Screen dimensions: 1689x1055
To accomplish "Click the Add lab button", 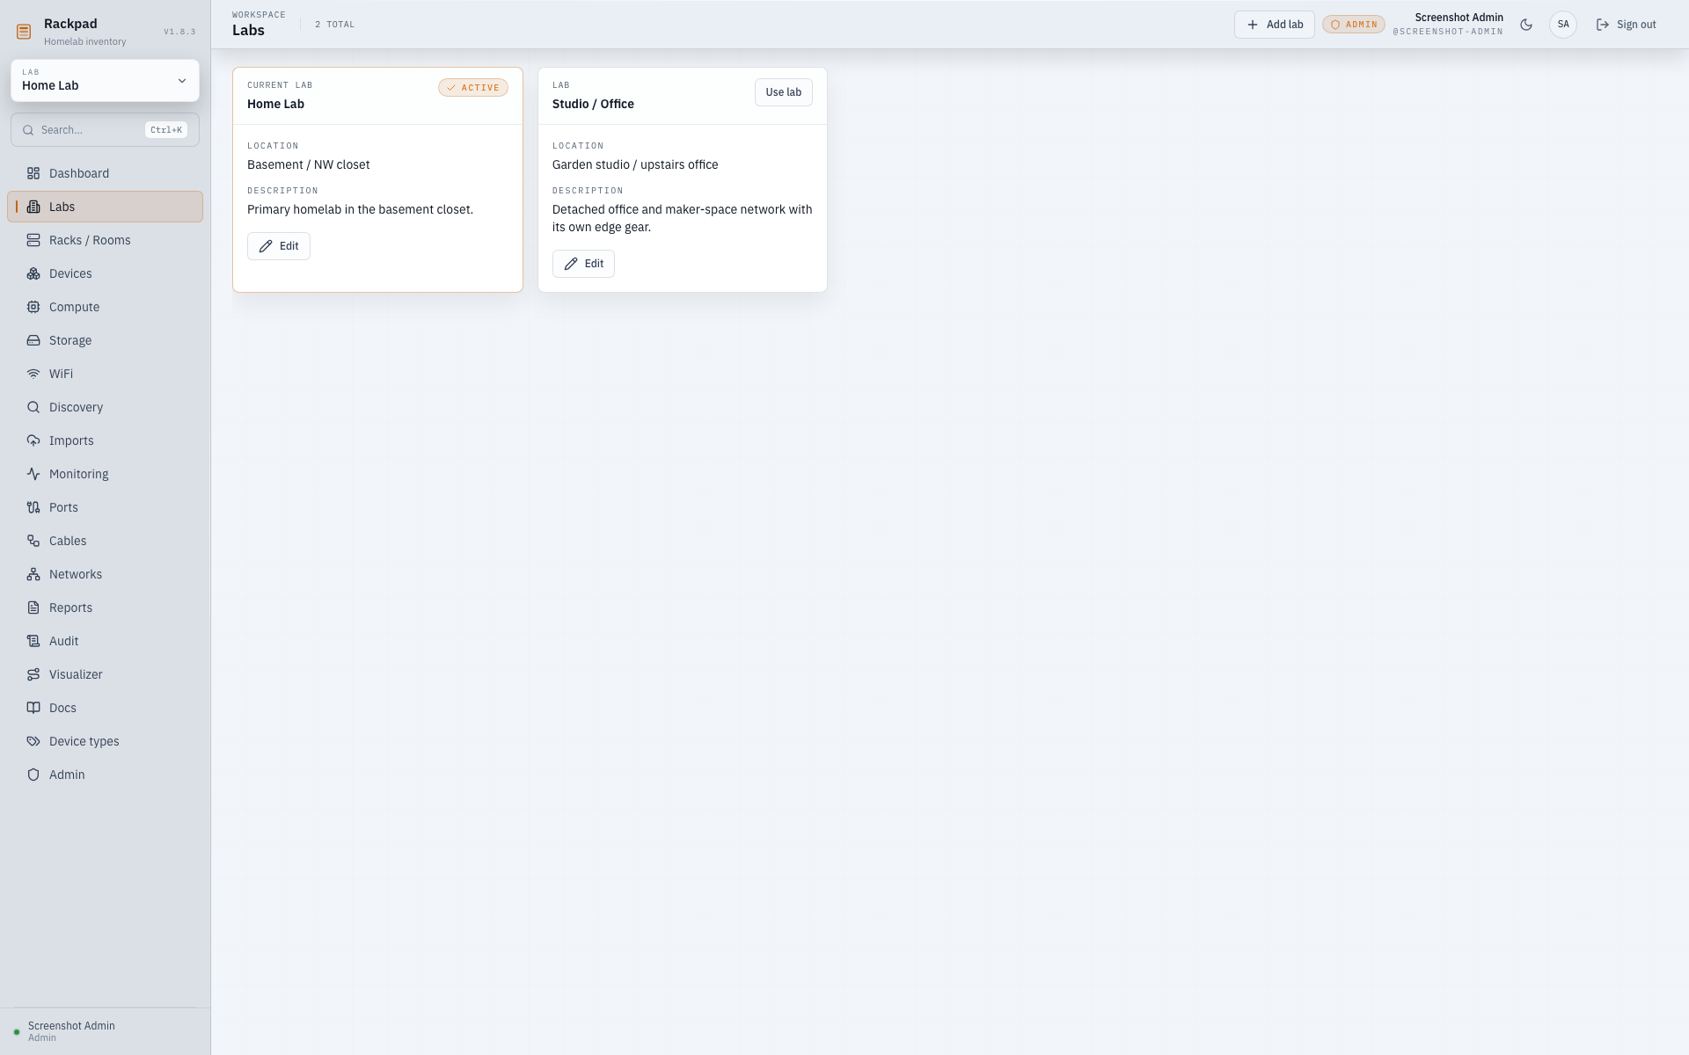I will coord(1274,25).
